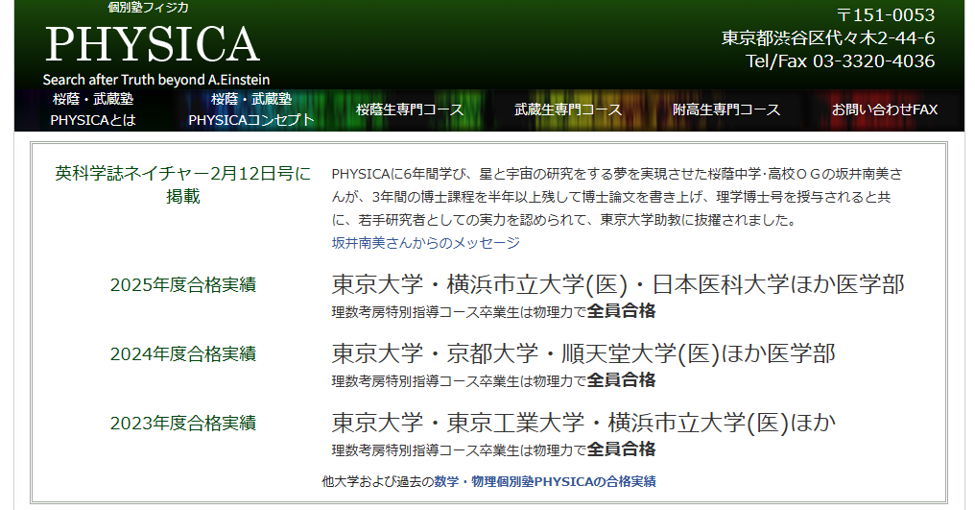Navigate to 附高生専門コース
Screen dimensions: 975x510
pyautogui.click(x=726, y=109)
